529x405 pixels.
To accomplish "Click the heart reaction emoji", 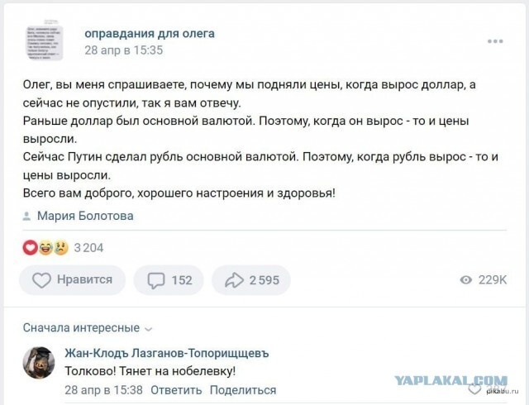I will [30, 246].
